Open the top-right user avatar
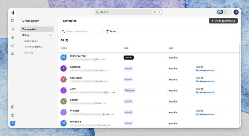The width and height of the screenshot is (249, 136). (x=236, y=12)
